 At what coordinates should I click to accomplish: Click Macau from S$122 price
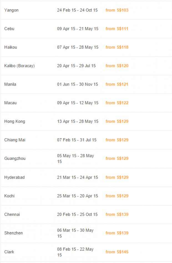click(x=117, y=103)
